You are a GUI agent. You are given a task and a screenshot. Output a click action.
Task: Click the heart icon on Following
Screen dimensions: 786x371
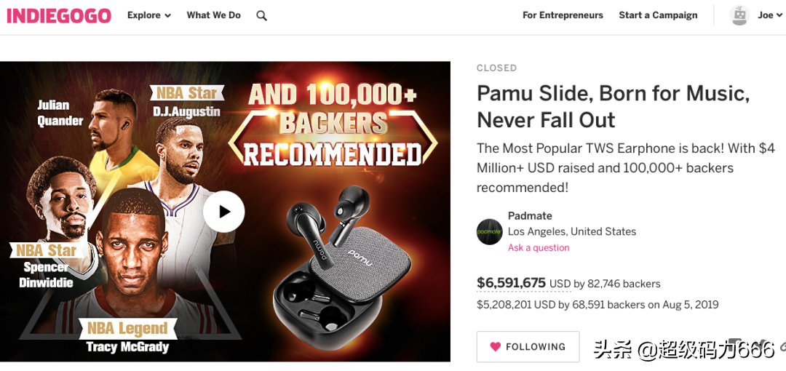[x=496, y=347]
